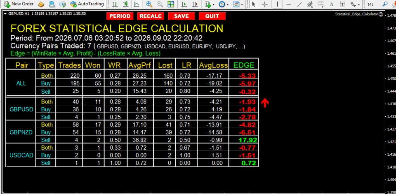This screenshot has height=194, width=396.
Task: Click the Indicators list icon
Action: 208,4
